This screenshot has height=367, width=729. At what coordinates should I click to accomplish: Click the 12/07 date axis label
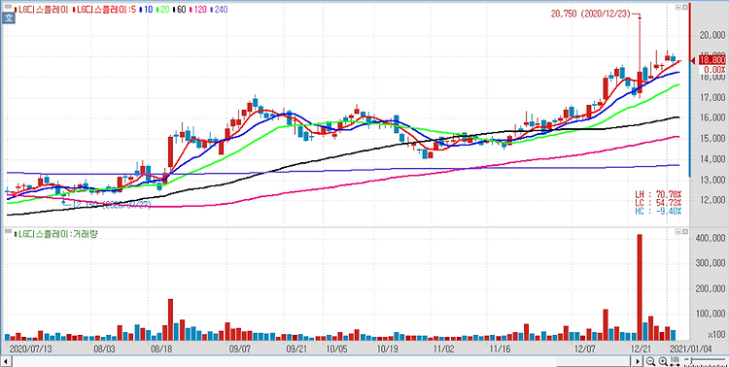click(x=584, y=349)
